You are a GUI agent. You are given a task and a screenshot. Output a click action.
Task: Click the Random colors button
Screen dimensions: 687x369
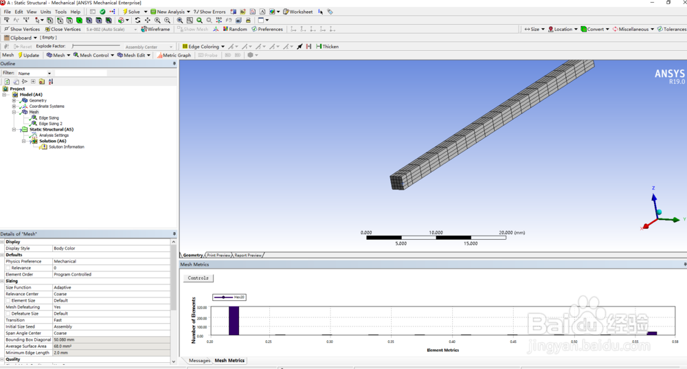(235, 30)
